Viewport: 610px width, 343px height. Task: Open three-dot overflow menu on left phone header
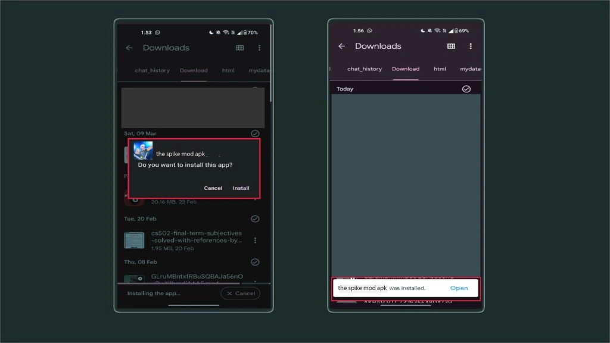pos(259,48)
